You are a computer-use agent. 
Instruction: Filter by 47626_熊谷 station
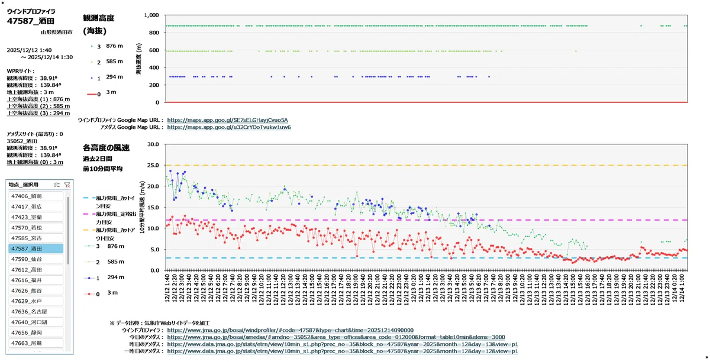[35, 290]
